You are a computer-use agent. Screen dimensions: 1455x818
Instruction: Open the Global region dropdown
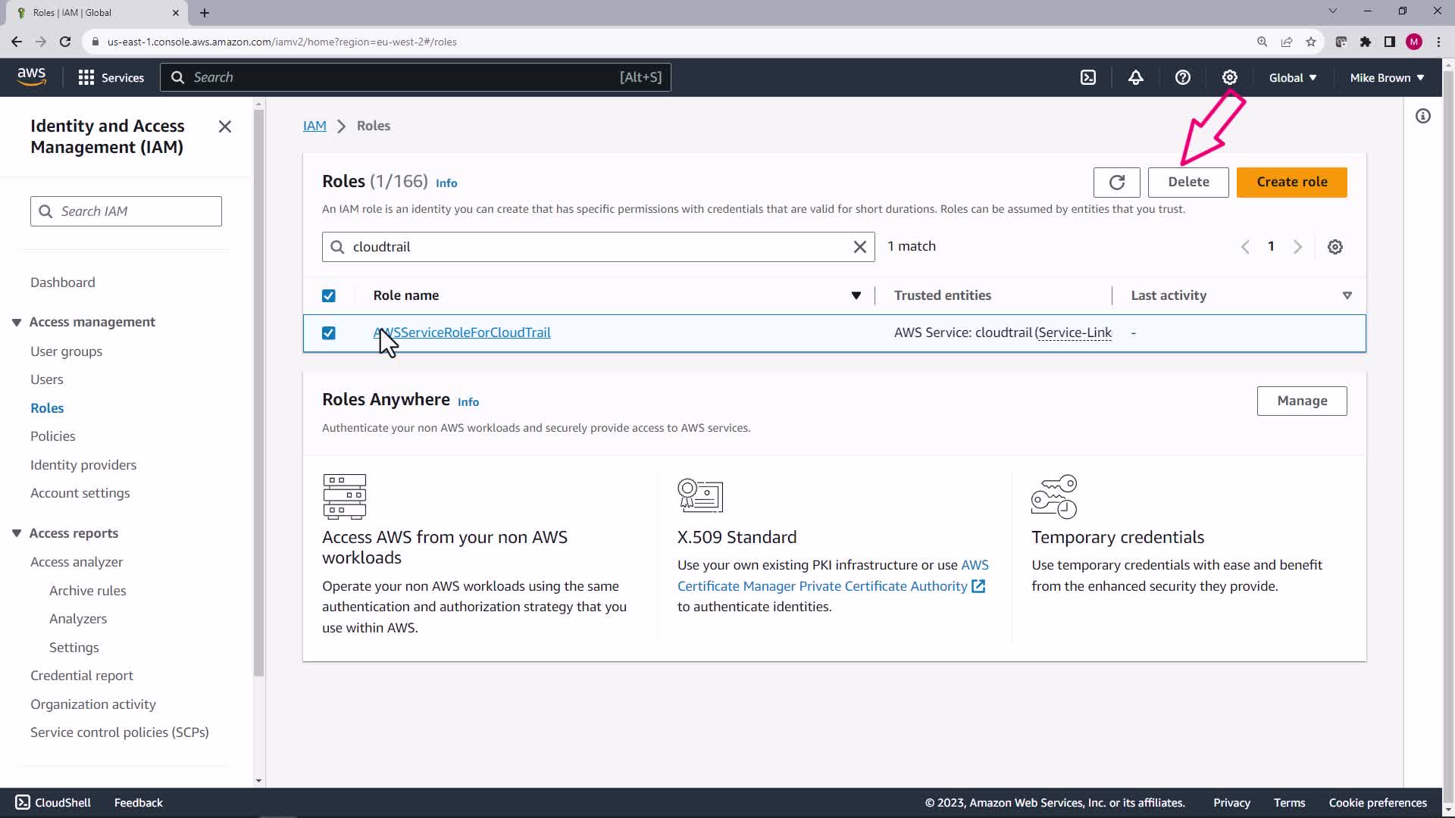coord(1292,78)
